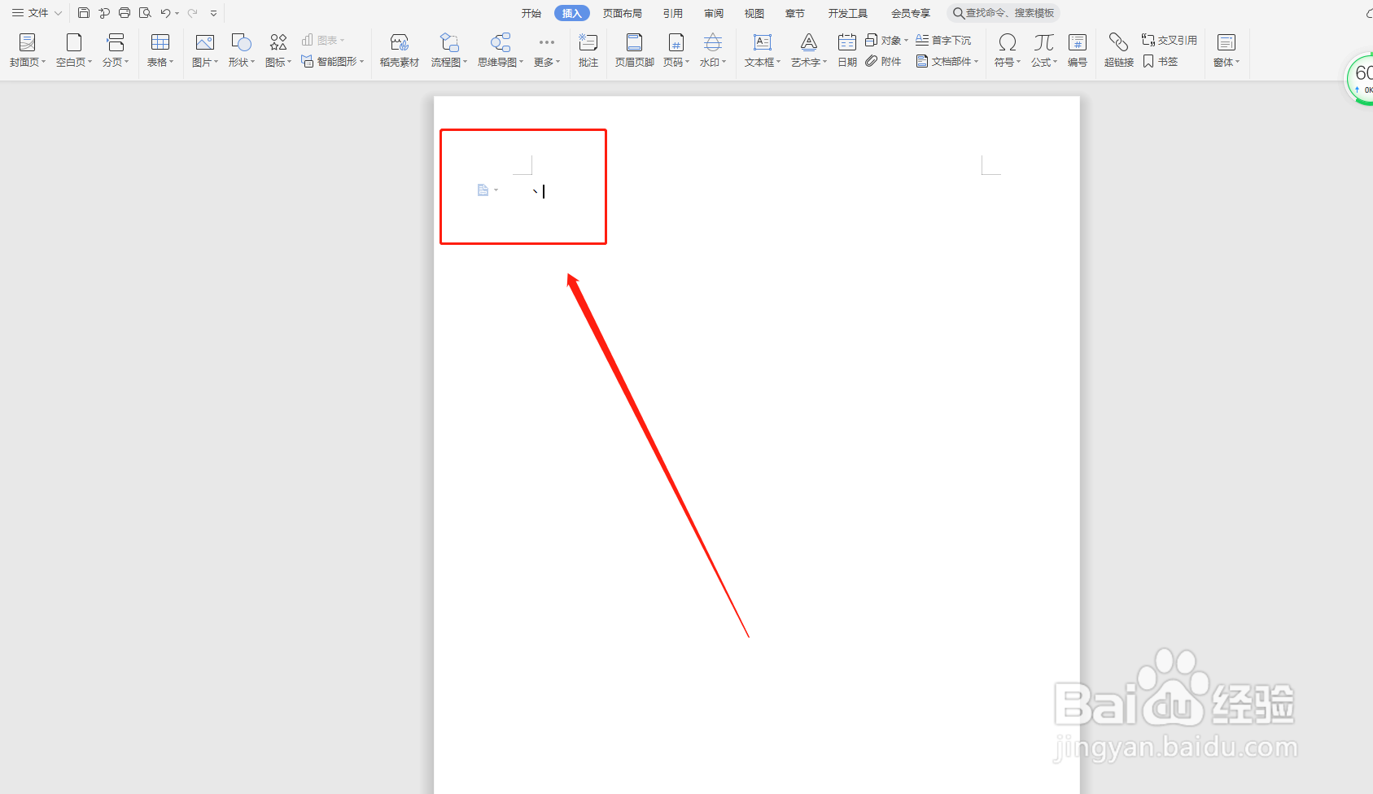1373x794 pixels.
Task: Switch to the 视图 tab
Action: pyautogui.click(x=754, y=13)
